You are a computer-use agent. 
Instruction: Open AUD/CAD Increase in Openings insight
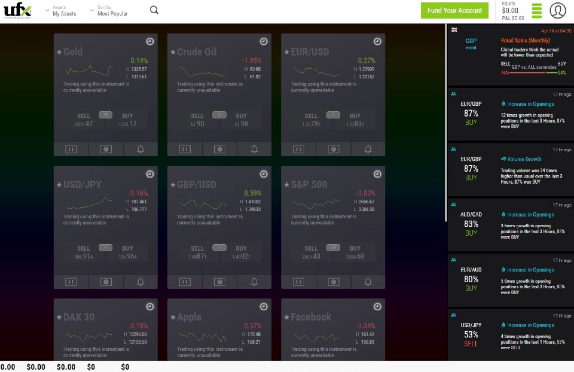[x=530, y=215]
